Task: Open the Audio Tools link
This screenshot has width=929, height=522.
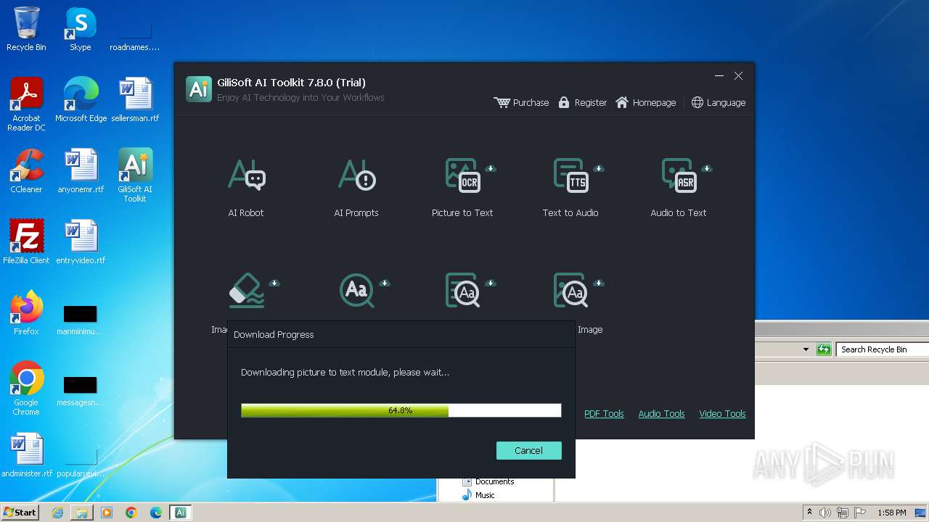Action: 661,413
